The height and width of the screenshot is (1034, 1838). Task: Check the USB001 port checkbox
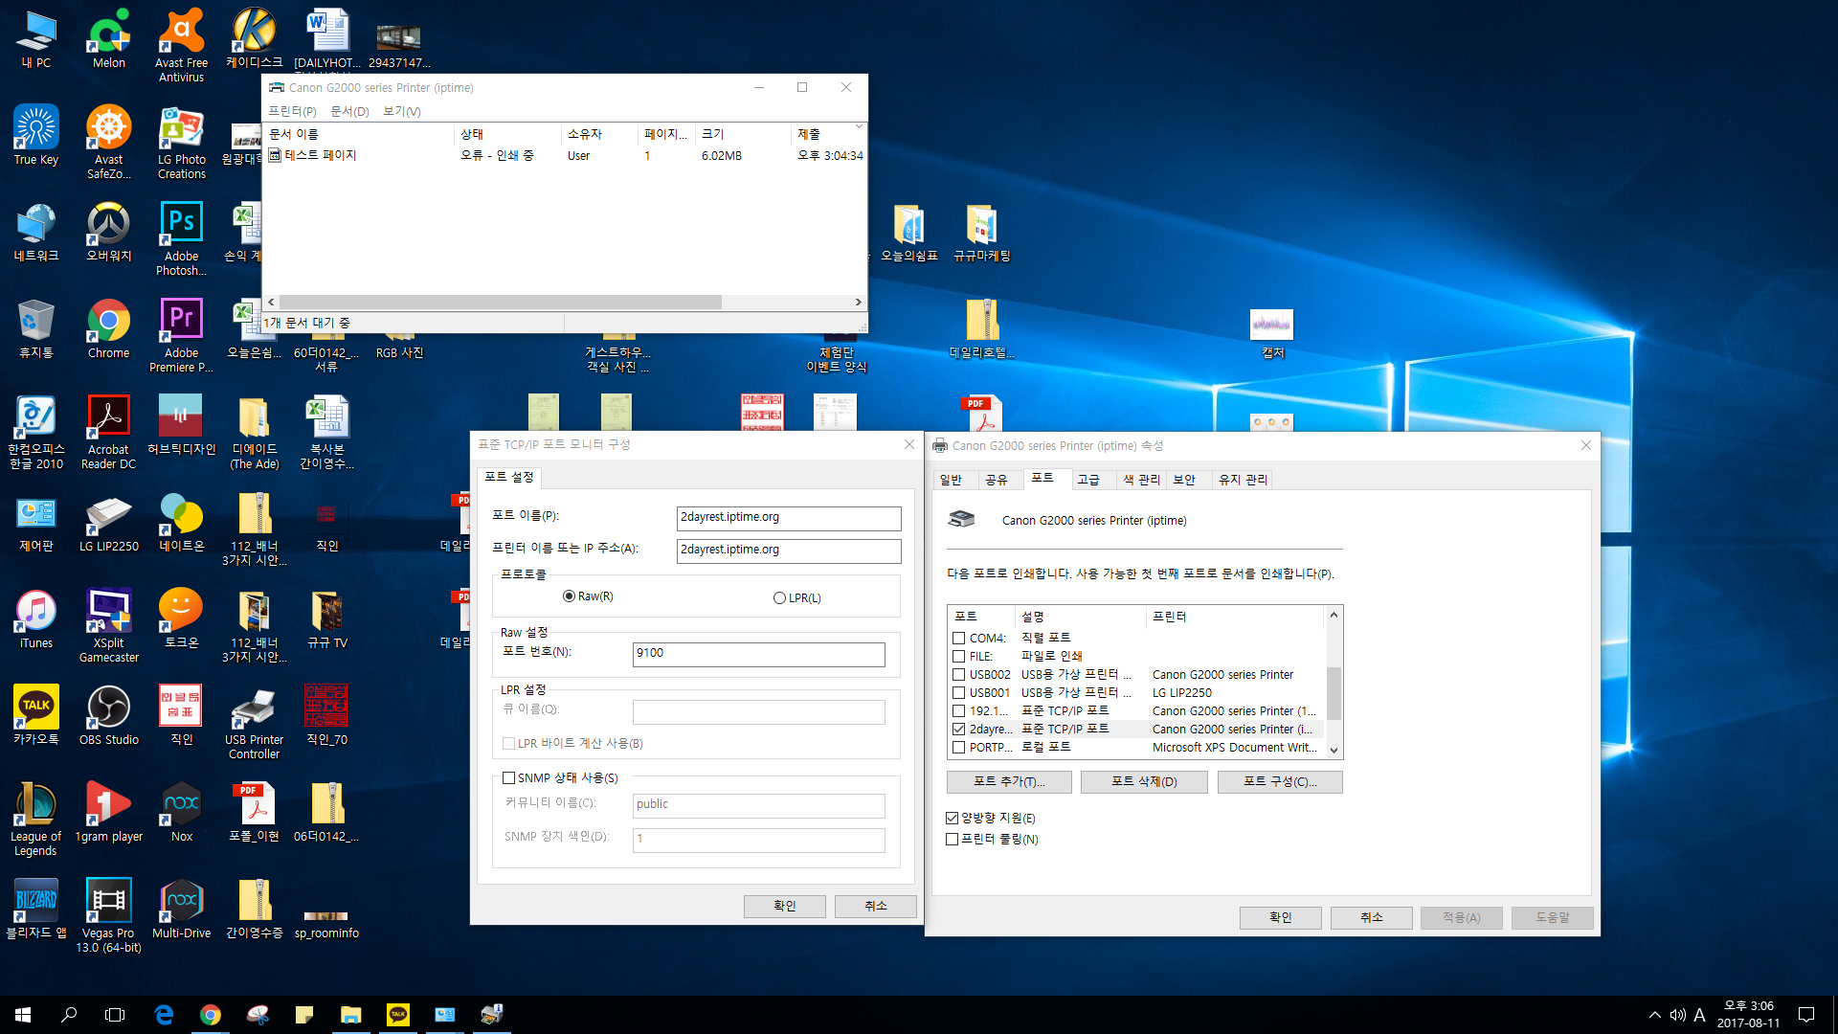(x=958, y=693)
